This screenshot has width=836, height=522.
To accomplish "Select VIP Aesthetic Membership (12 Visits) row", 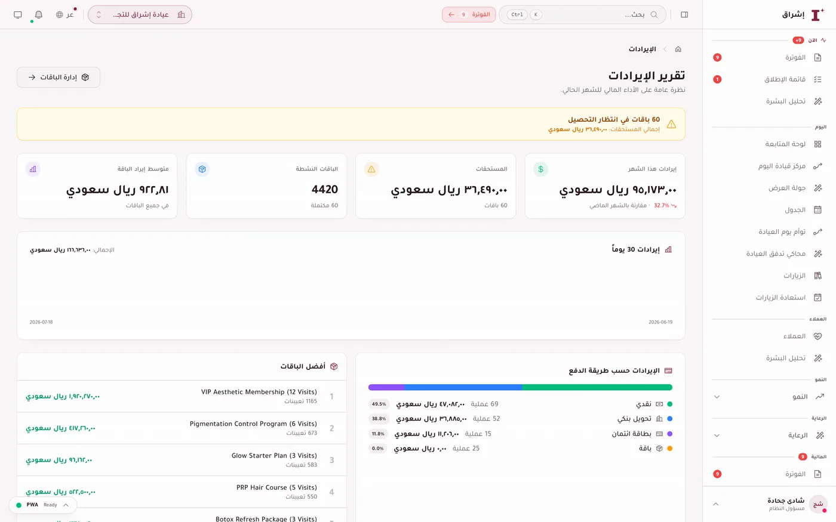I will [x=182, y=396].
